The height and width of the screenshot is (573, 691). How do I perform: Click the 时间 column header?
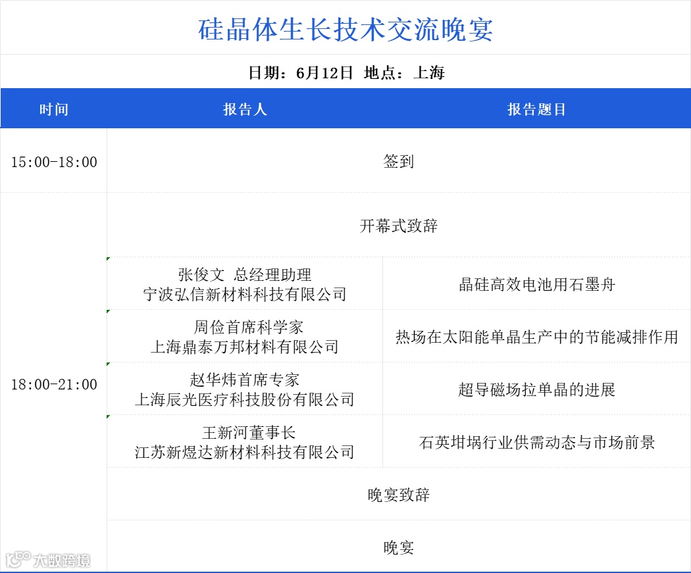pyautogui.click(x=54, y=109)
